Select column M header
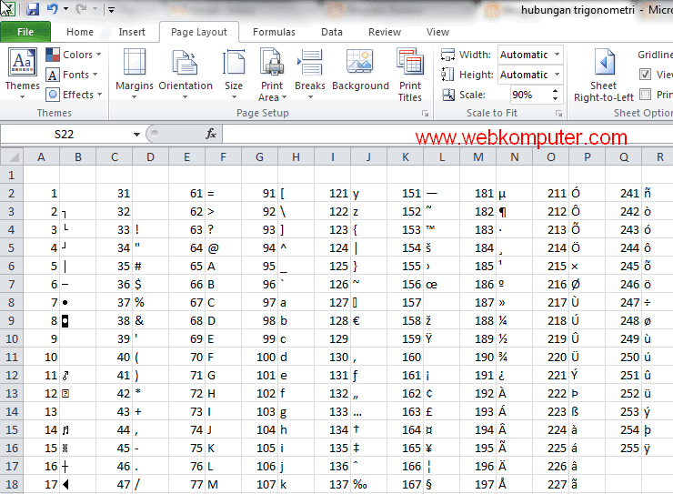 point(478,157)
